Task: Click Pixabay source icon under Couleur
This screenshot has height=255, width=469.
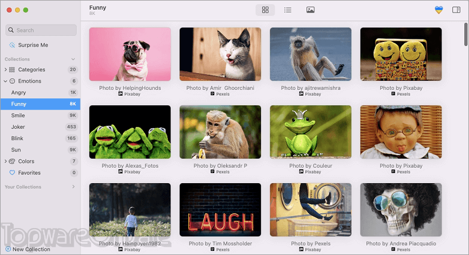Action: 301,172
